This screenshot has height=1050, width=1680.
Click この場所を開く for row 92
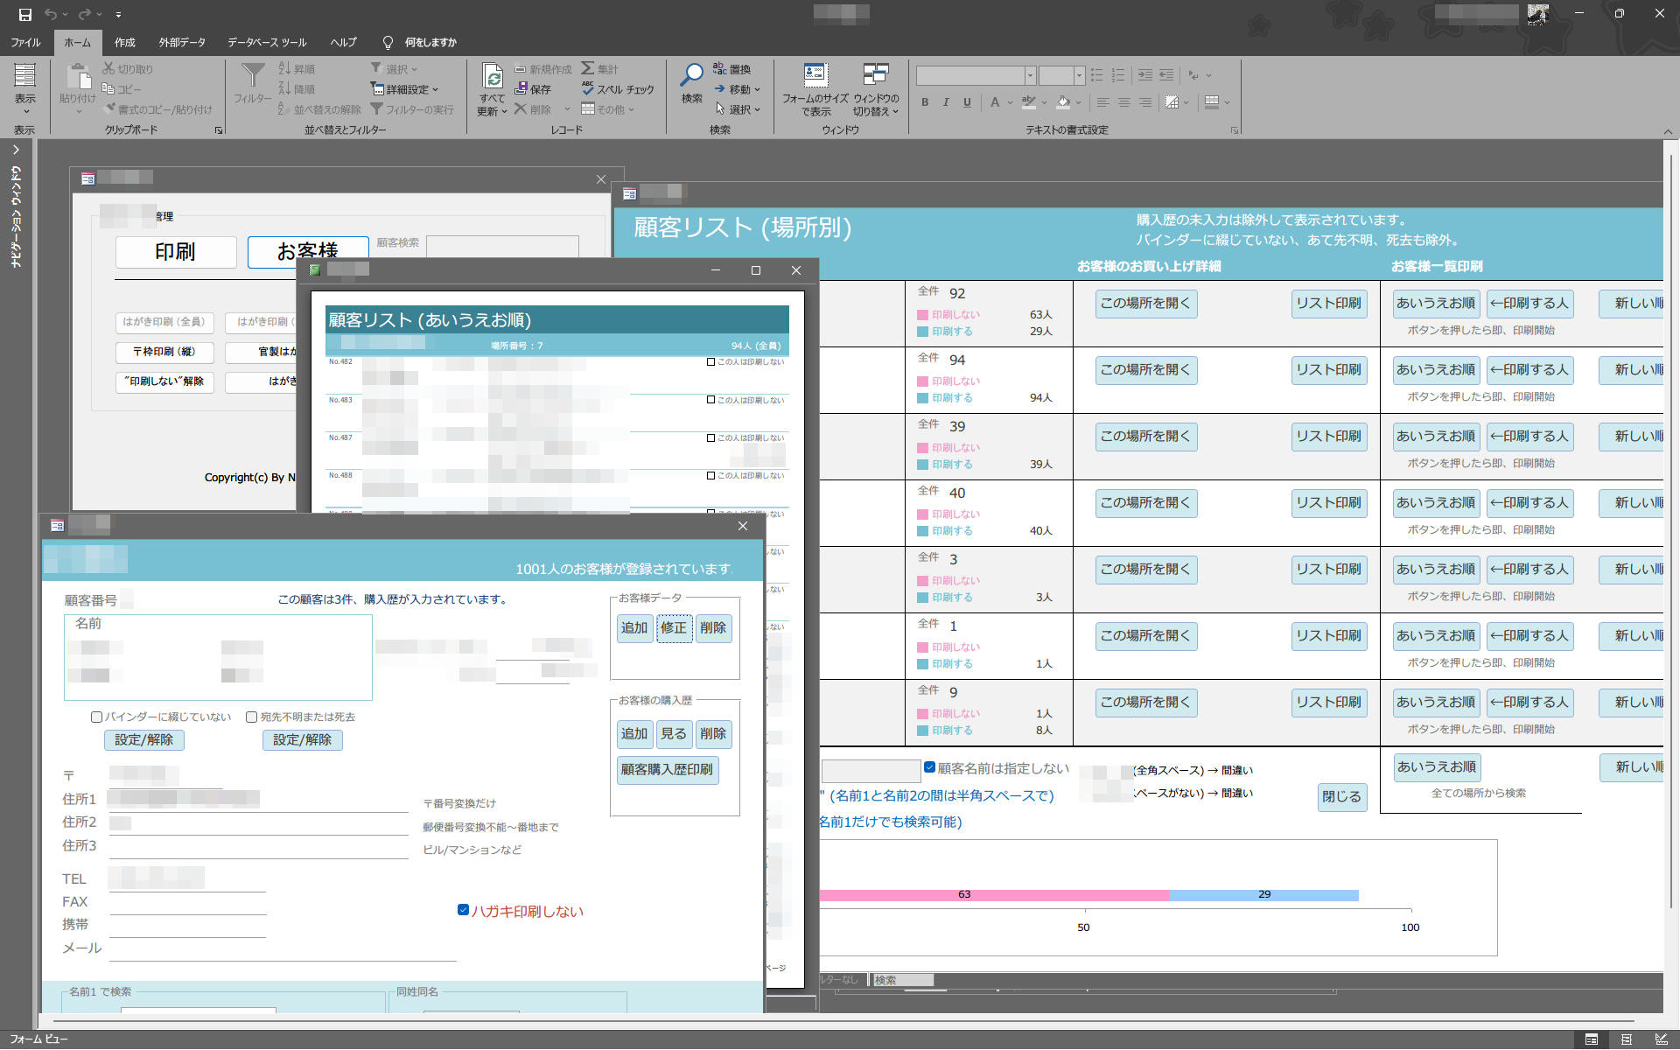tap(1146, 304)
